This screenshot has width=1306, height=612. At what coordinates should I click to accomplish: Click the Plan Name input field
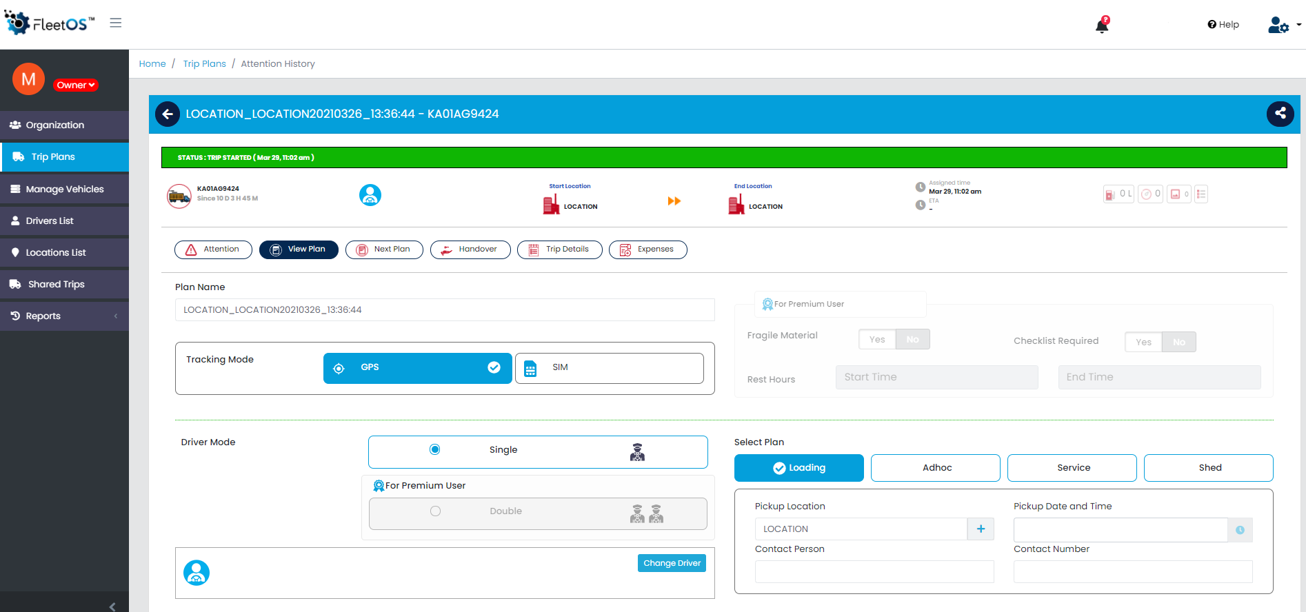pos(445,310)
